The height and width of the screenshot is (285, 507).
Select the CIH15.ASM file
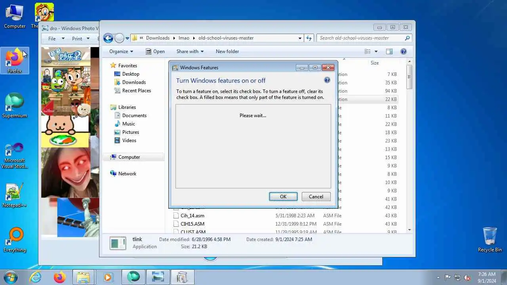pyautogui.click(x=193, y=224)
